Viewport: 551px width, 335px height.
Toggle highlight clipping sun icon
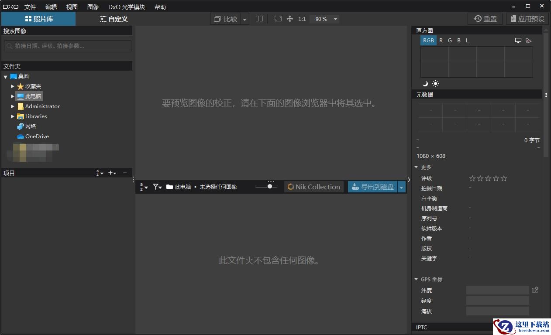coord(435,84)
